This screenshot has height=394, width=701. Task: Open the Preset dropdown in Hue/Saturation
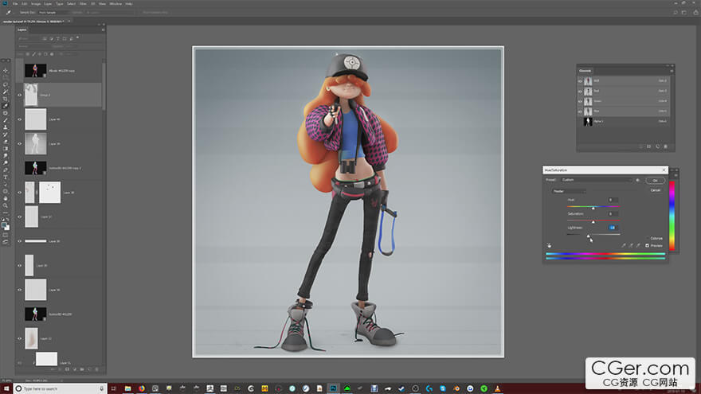click(x=597, y=180)
